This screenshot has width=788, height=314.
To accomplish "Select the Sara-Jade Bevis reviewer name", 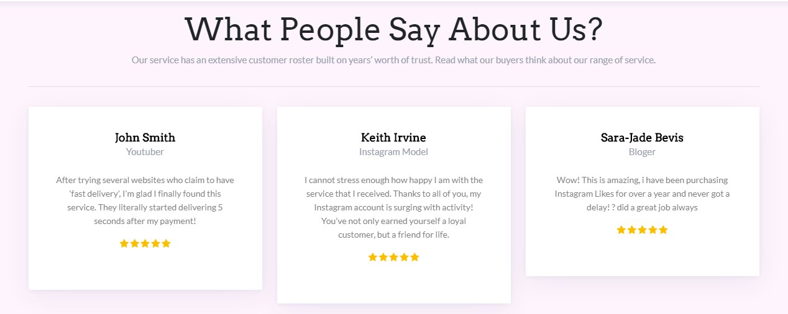I will coord(642,138).
